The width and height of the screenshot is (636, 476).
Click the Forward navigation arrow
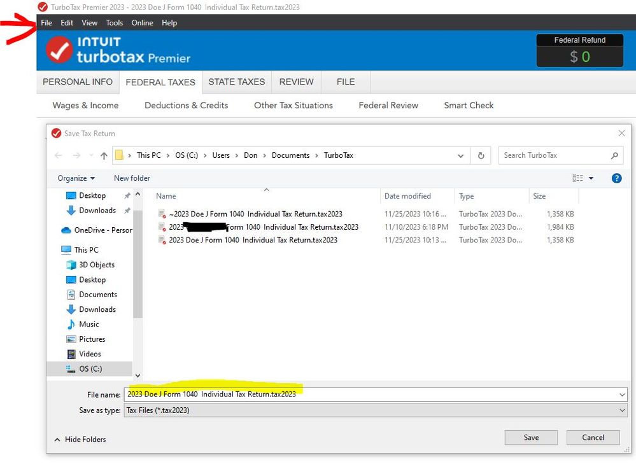(76, 155)
